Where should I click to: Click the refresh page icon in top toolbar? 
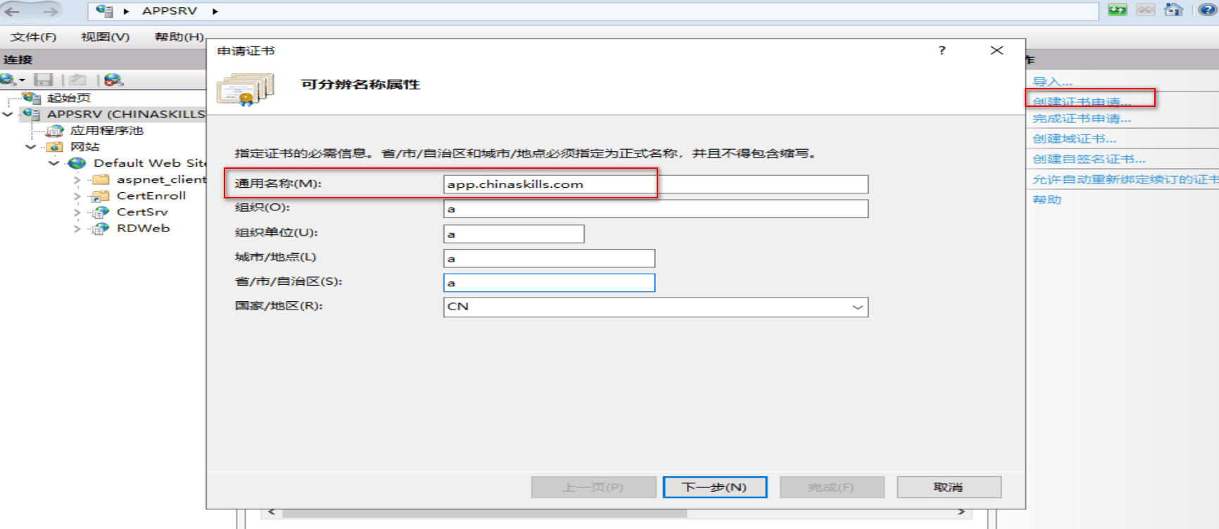[1117, 10]
